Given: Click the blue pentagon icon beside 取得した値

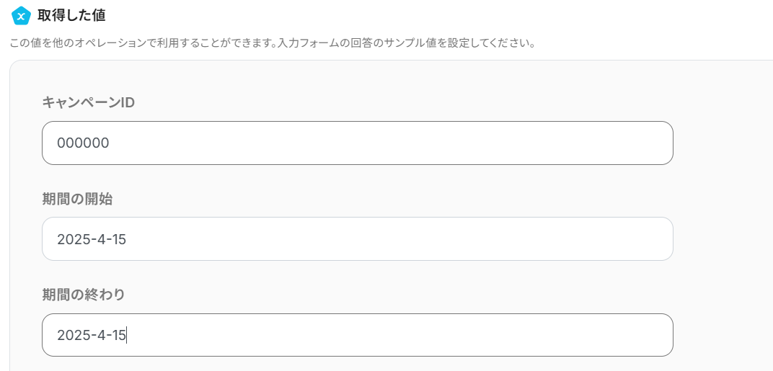Looking at the screenshot, I should 22,15.
